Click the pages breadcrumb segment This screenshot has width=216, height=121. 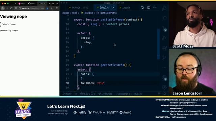pyautogui.click(x=66, y=13)
